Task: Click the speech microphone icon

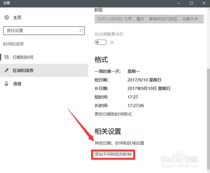Action: (6, 84)
